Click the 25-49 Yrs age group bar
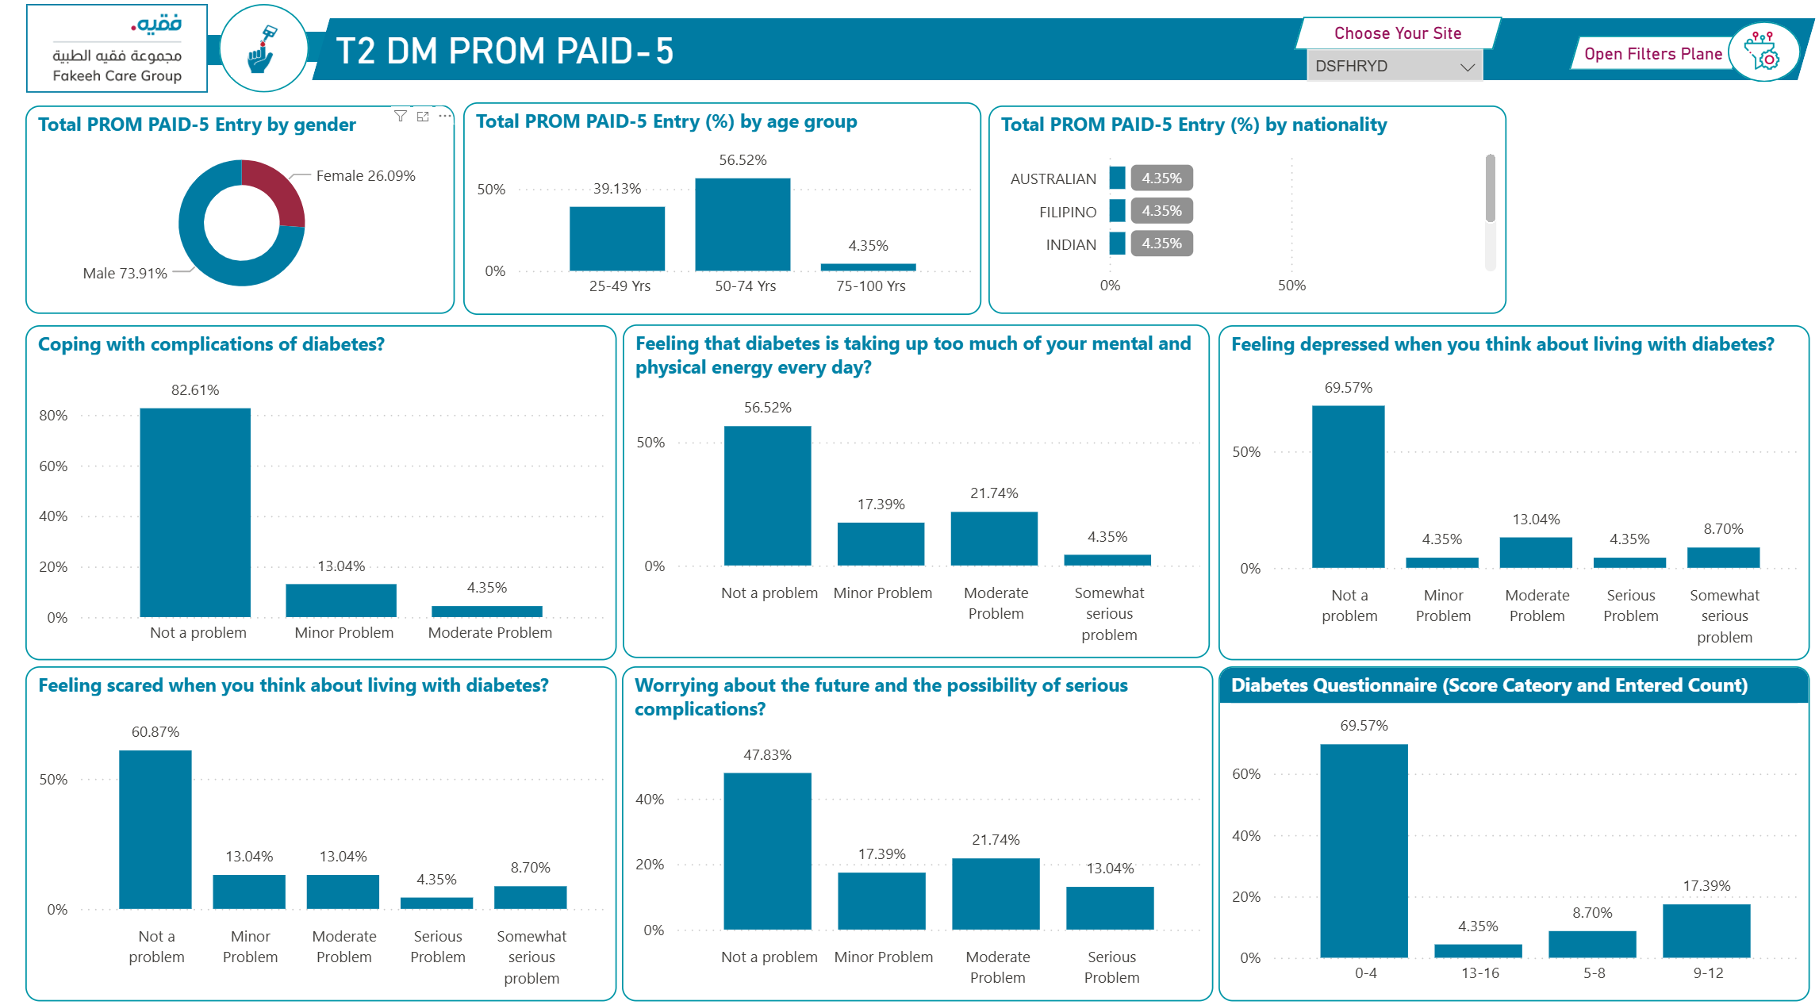 point(617,239)
